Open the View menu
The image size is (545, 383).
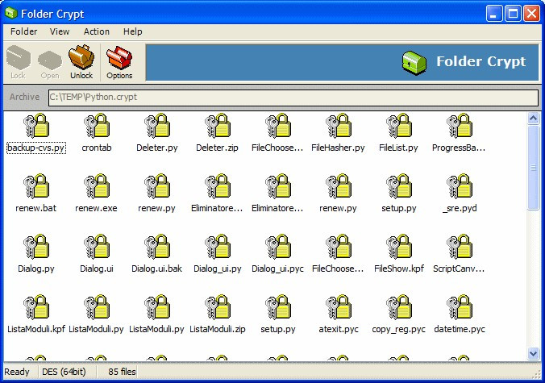coord(60,31)
